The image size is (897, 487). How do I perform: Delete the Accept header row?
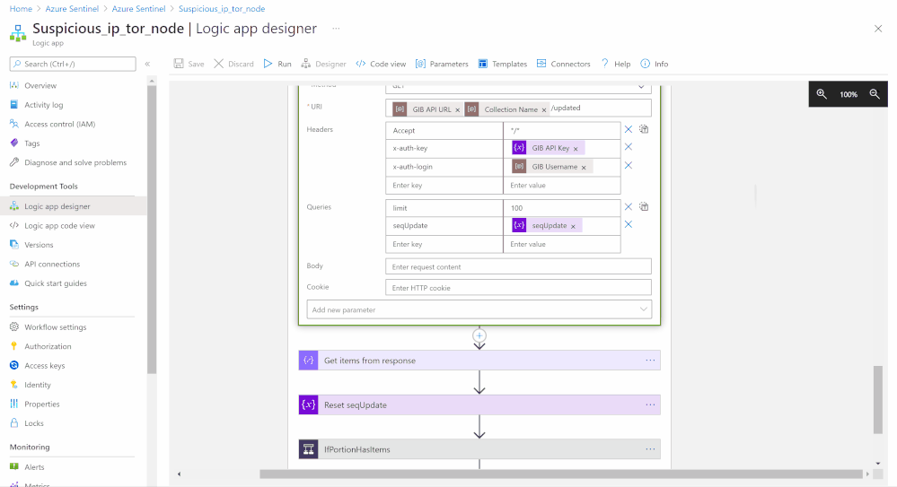pos(629,129)
